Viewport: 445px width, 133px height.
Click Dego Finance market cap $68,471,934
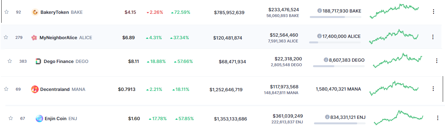(232, 62)
